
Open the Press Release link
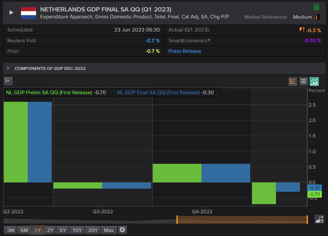click(185, 51)
